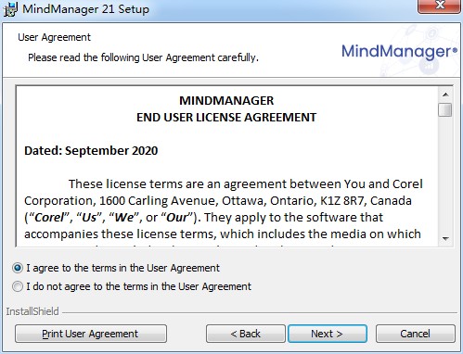Choose "I do not agree to the terms" option

pos(18,286)
